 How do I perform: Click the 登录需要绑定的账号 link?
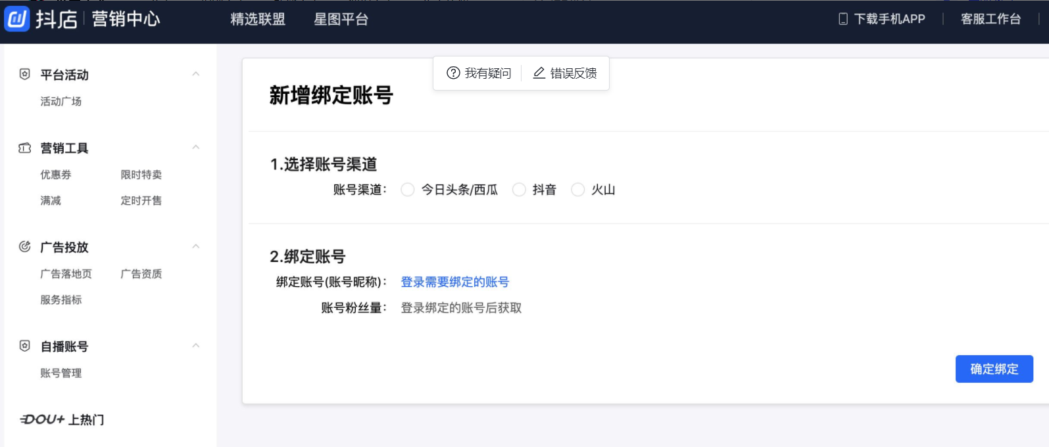(454, 282)
